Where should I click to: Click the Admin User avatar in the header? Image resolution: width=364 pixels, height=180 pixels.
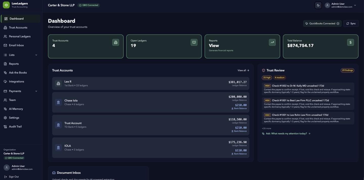[x=327, y=5]
